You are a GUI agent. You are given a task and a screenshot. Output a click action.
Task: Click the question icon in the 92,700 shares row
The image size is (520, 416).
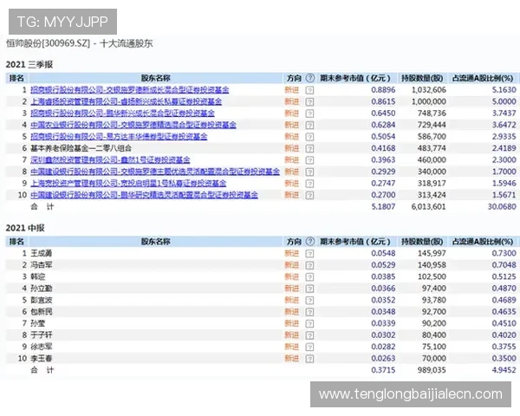click(x=309, y=312)
